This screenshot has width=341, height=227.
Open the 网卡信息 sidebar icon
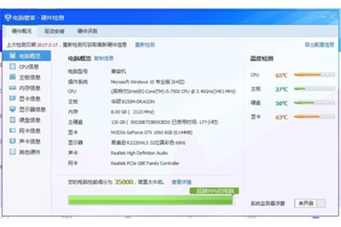pyautogui.click(x=13, y=131)
